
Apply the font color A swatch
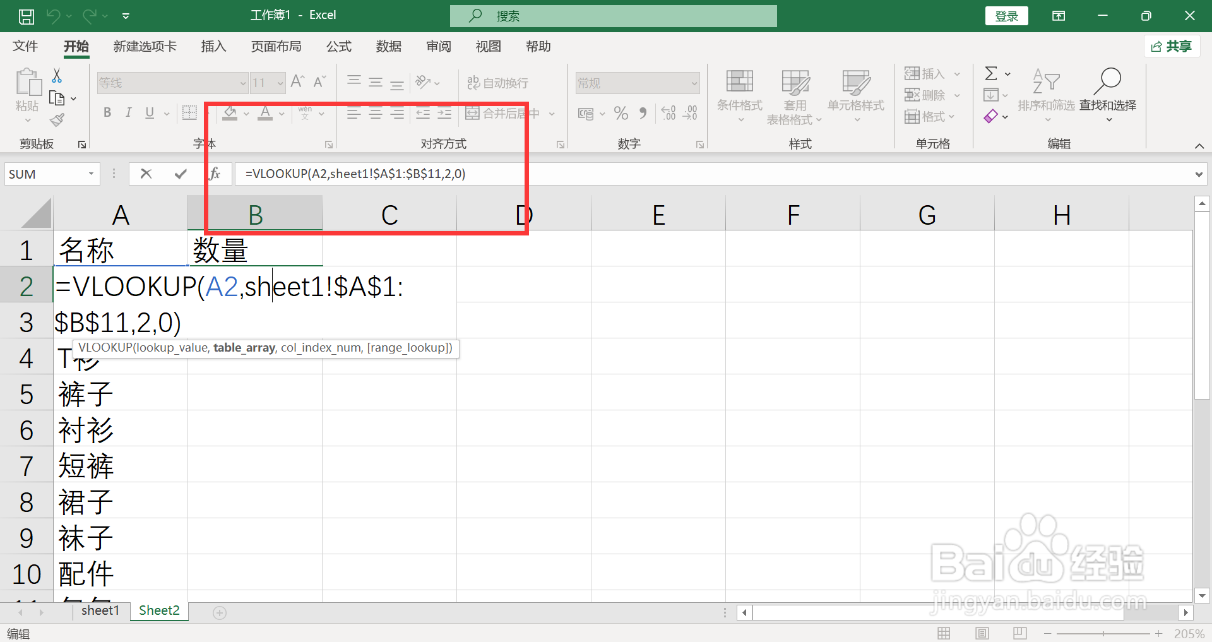[x=265, y=113]
